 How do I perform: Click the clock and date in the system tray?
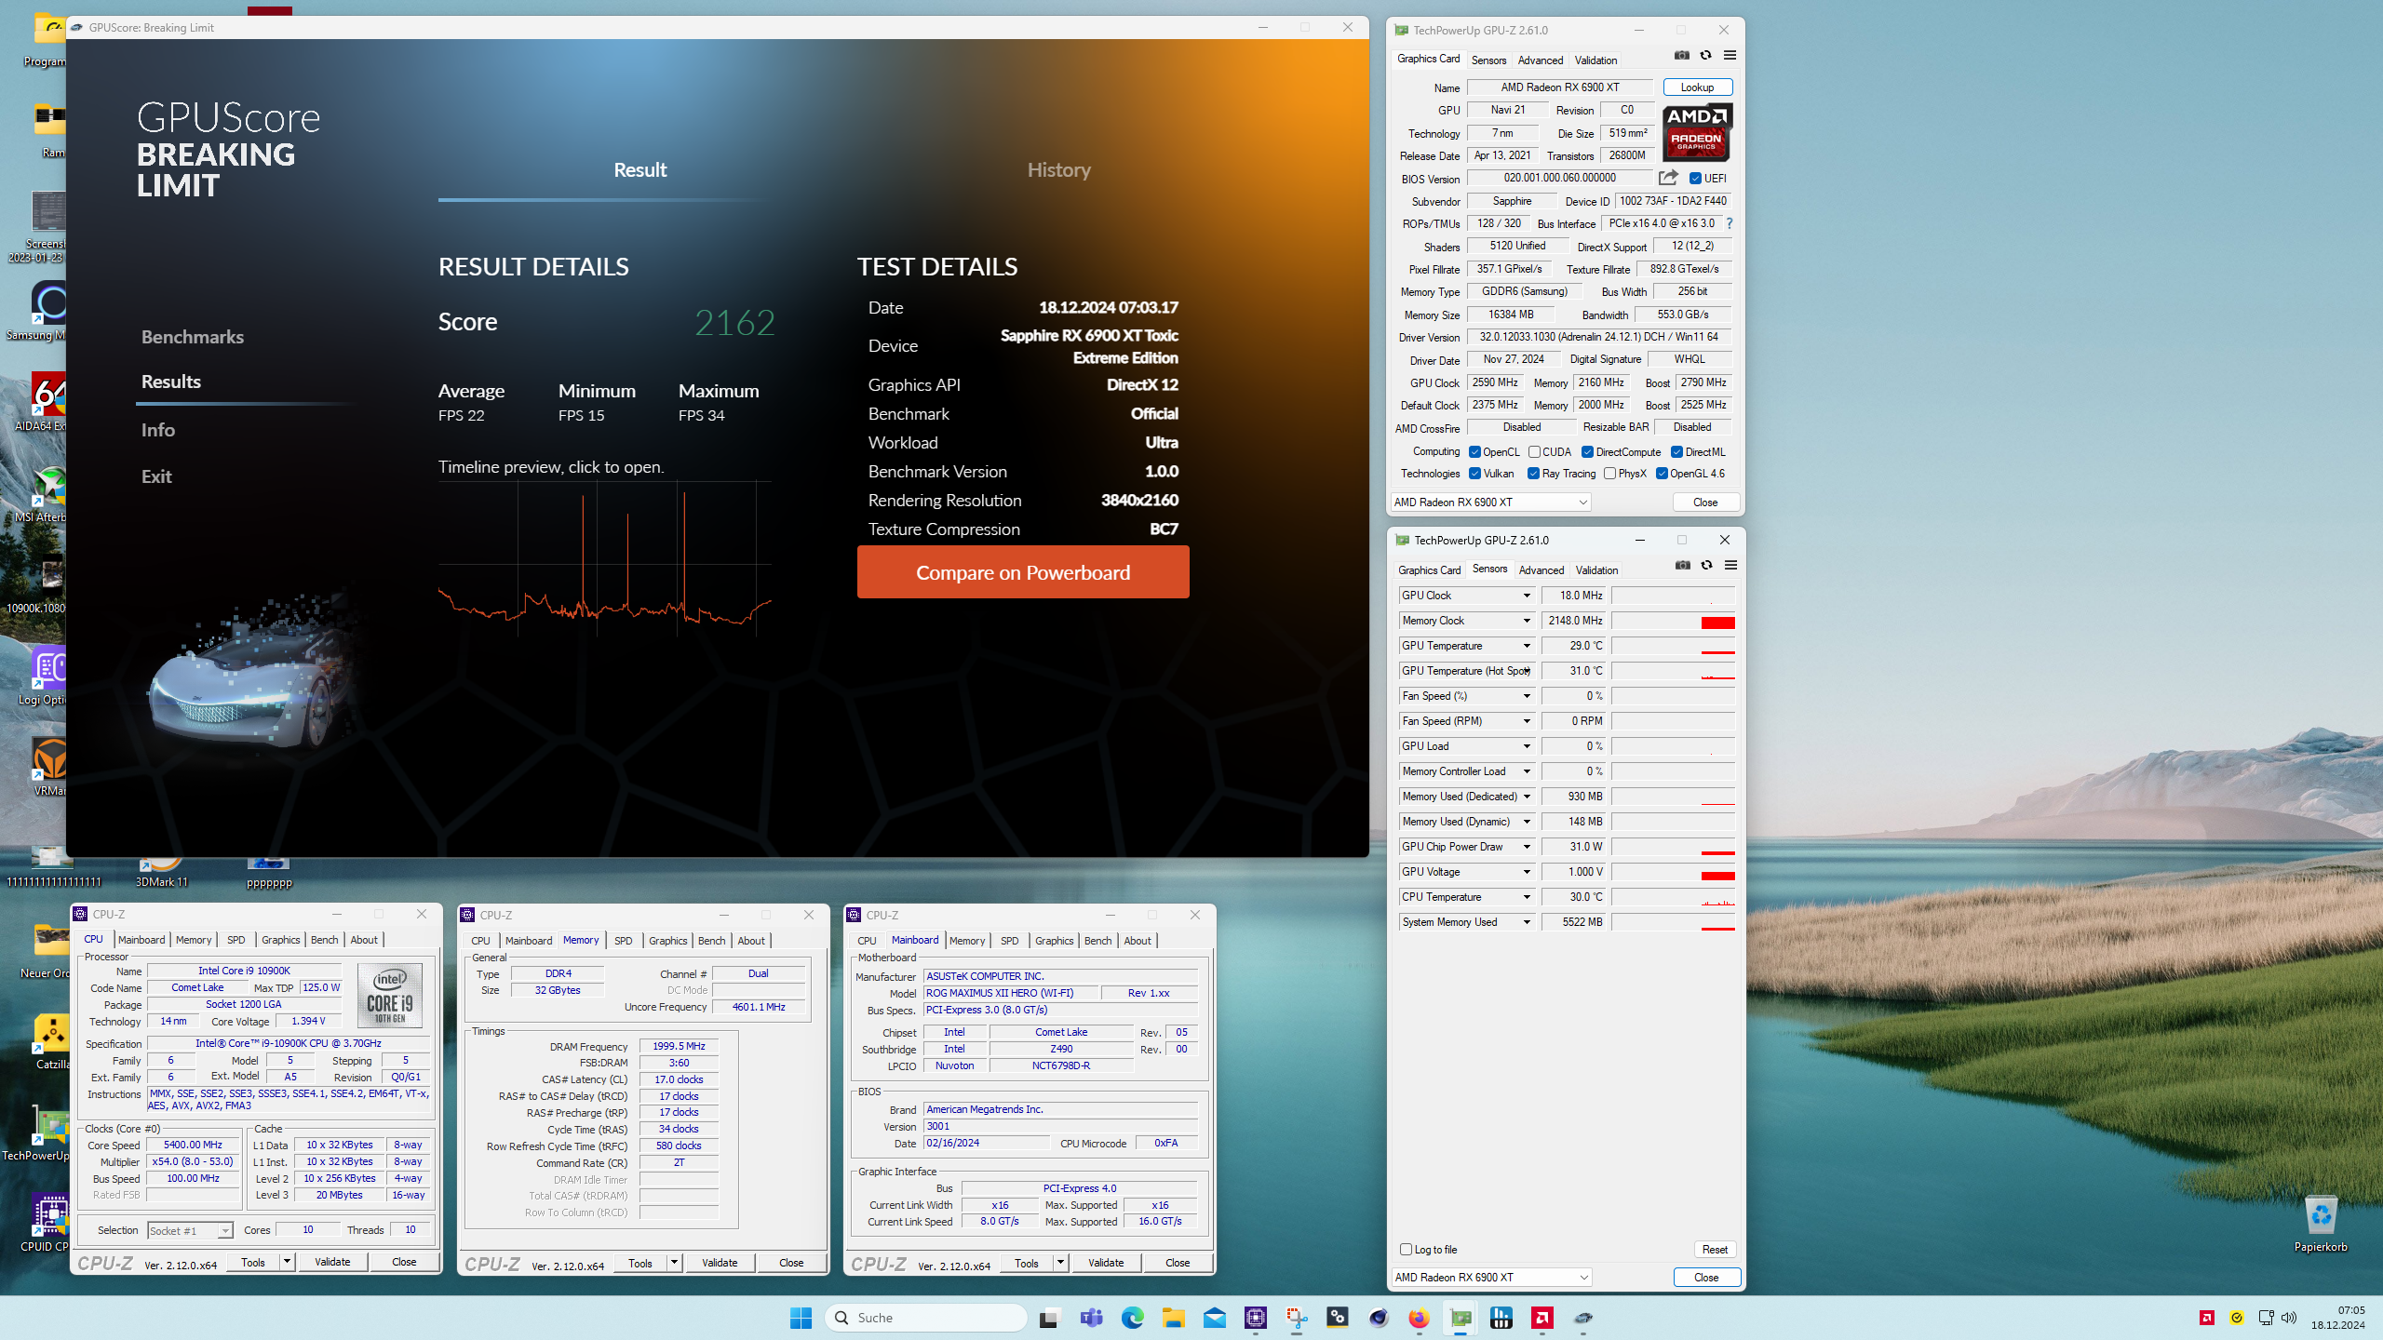point(2338,1318)
